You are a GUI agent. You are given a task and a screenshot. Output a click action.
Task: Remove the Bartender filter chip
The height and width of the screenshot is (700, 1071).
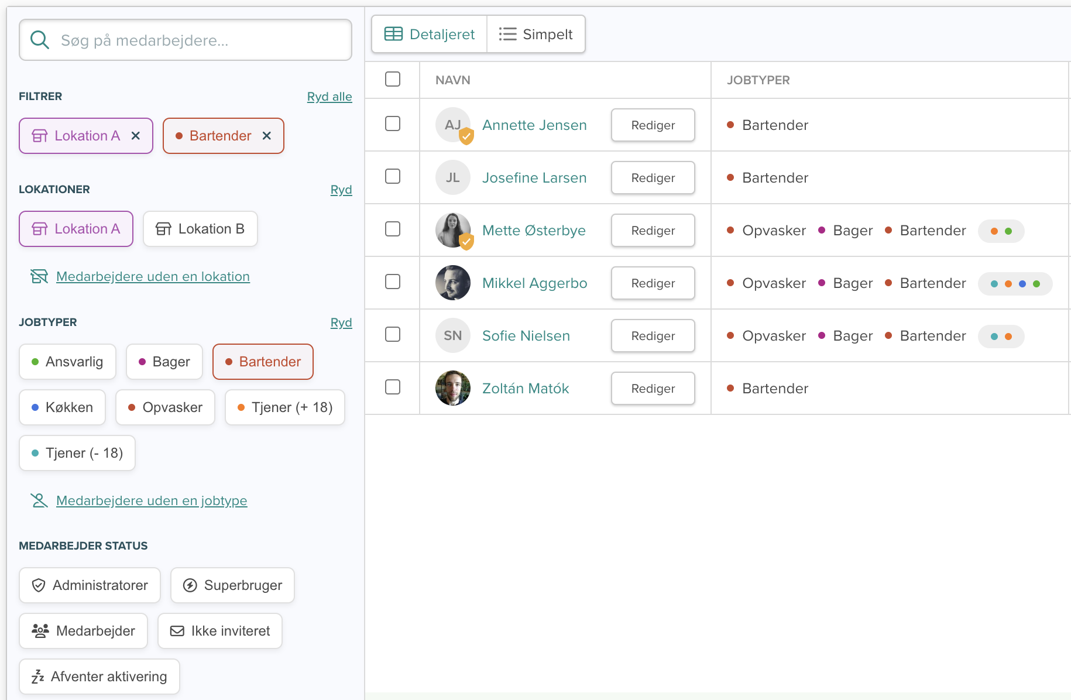(x=267, y=136)
